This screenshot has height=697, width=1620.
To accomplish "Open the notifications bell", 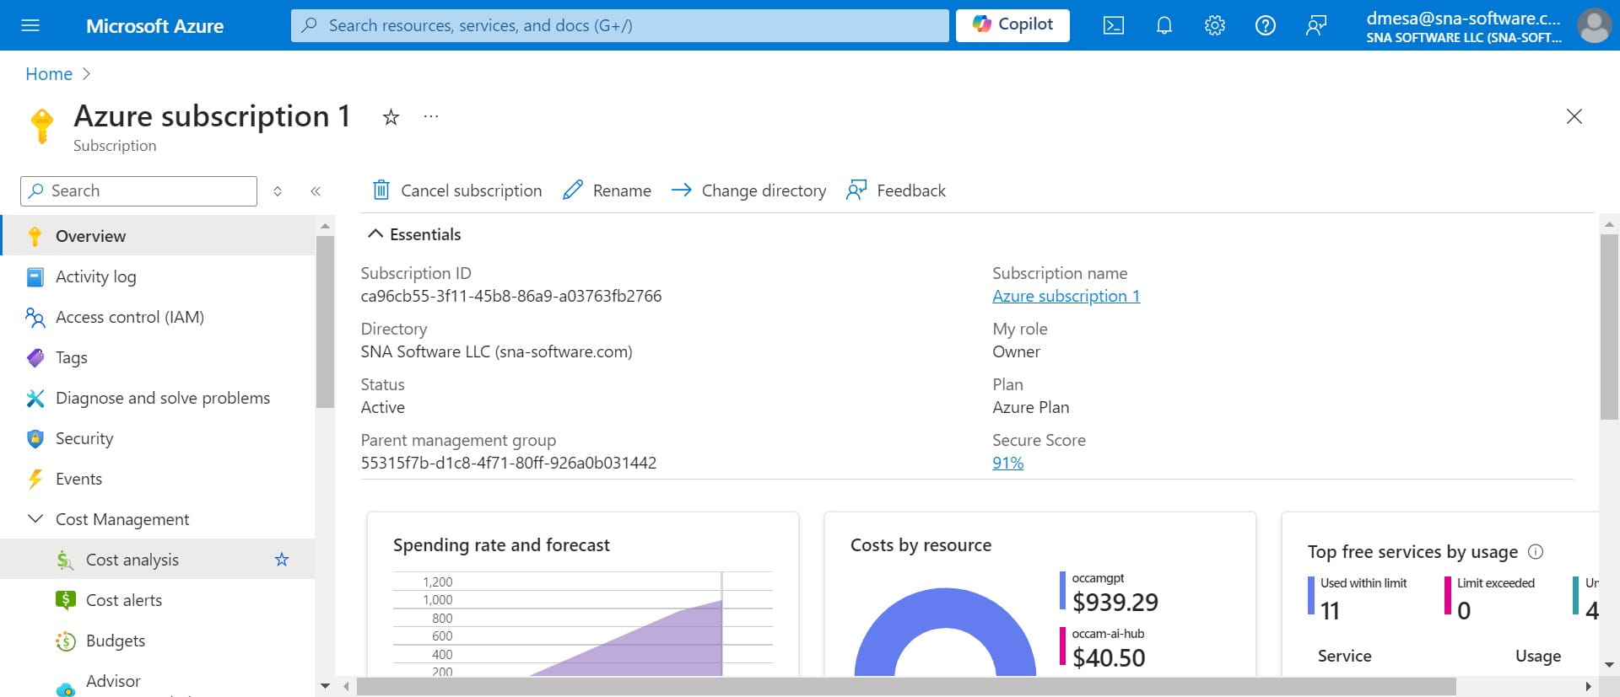I will click(1164, 25).
